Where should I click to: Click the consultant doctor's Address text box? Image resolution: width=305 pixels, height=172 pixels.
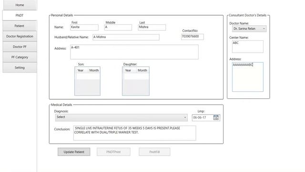pyautogui.click(x=248, y=77)
